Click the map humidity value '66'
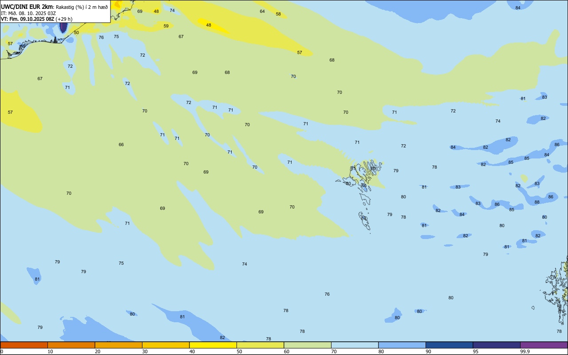 [x=121, y=145]
